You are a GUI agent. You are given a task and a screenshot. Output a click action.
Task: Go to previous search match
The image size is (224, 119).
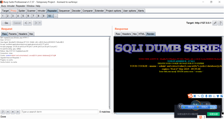click(8, 112)
